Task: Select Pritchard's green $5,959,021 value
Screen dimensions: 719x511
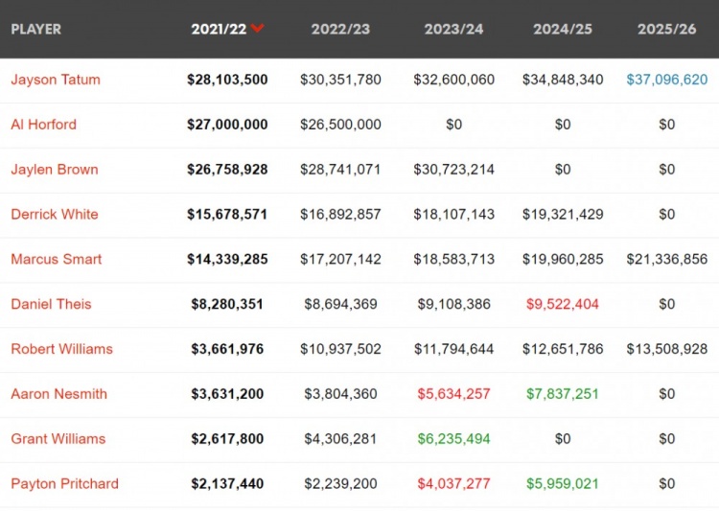Action: point(563,484)
